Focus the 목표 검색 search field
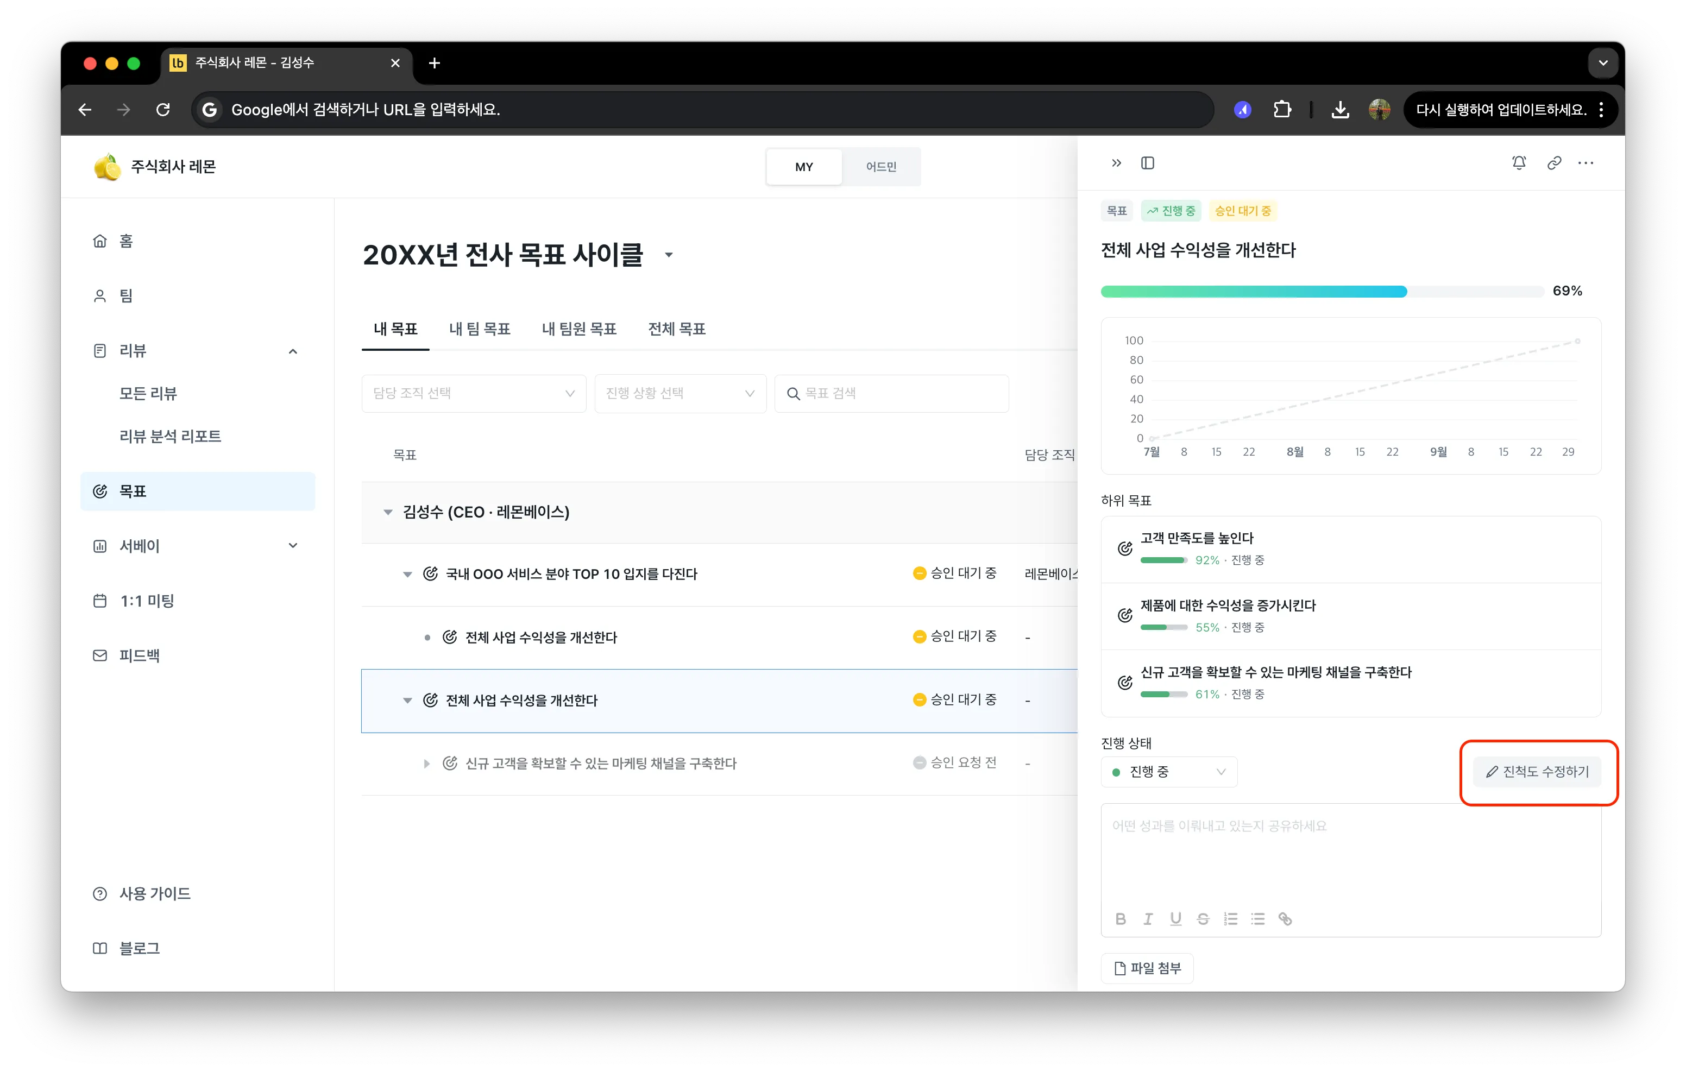1686x1072 pixels. pos(891,394)
